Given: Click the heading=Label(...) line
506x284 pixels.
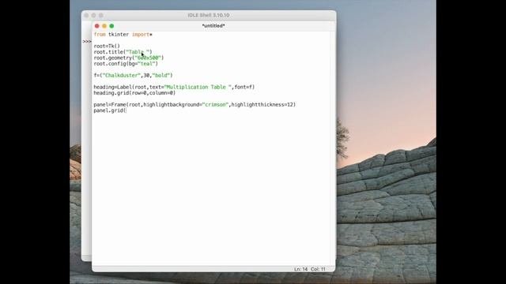Looking at the screenshot, I should tap(174, 87).
